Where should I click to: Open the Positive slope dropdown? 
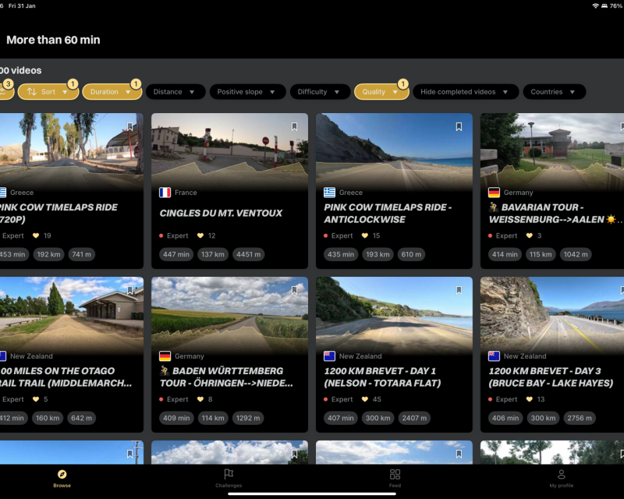point(247,91)
